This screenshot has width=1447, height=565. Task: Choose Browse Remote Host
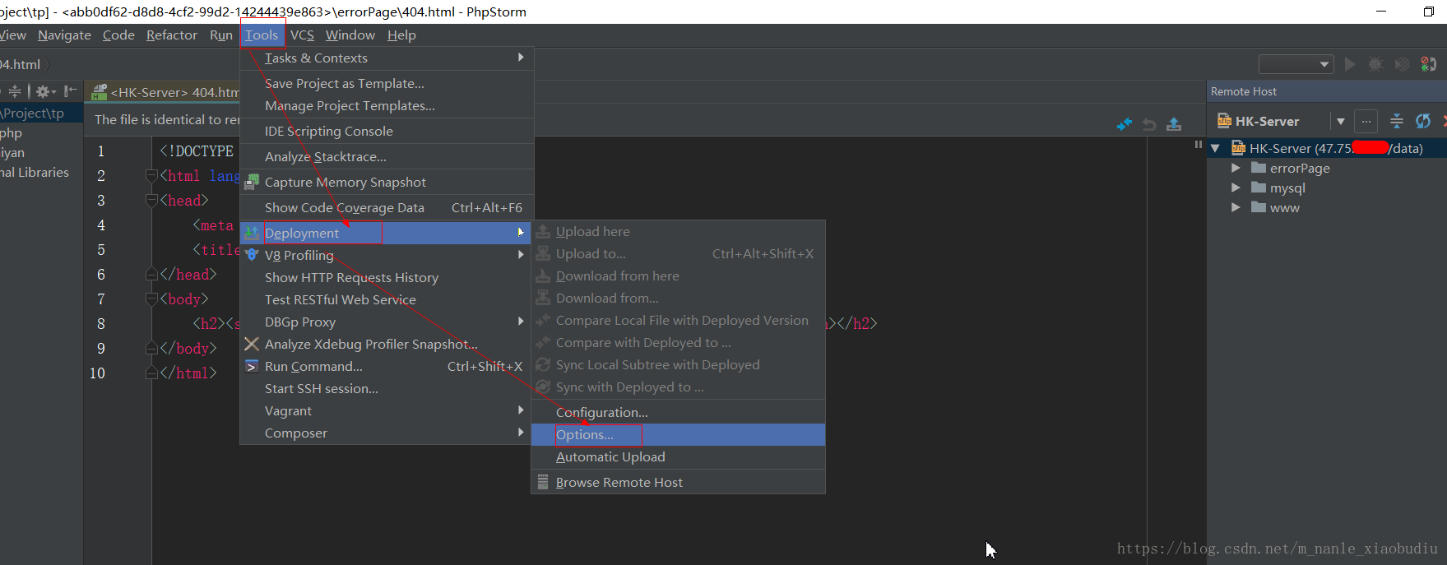click(x=678, y=482)
